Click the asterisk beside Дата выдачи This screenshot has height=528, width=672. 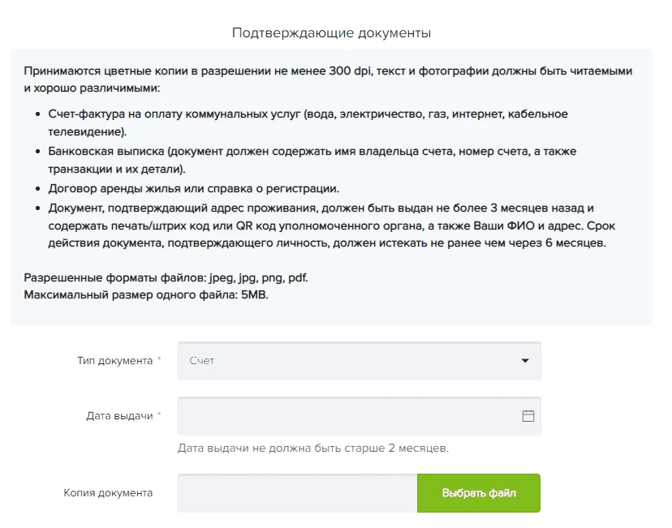click(159, 414)
